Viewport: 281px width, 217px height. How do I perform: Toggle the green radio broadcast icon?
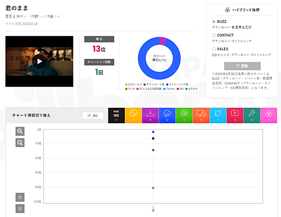(x=184, y=115)
